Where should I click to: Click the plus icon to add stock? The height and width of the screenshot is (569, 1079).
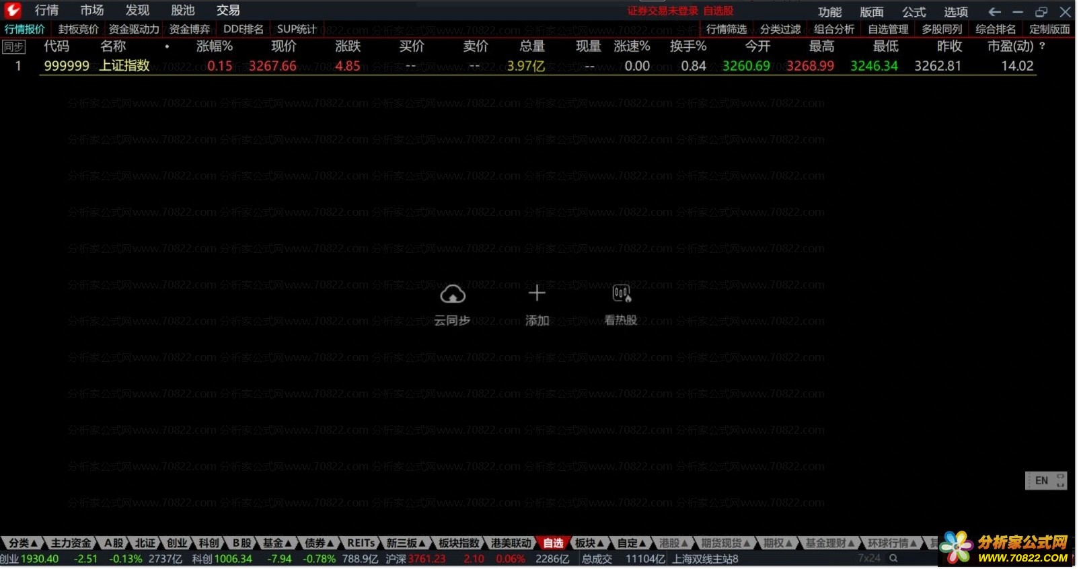[x=537, y=293]
